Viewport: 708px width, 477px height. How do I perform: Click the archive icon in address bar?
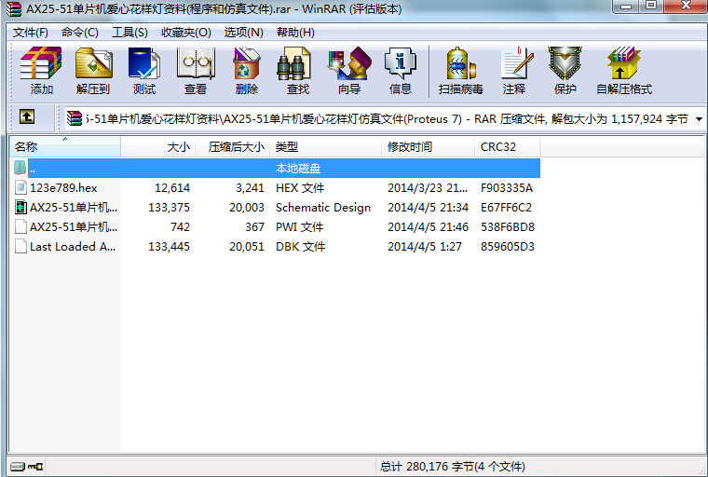[x=74, y=119]
